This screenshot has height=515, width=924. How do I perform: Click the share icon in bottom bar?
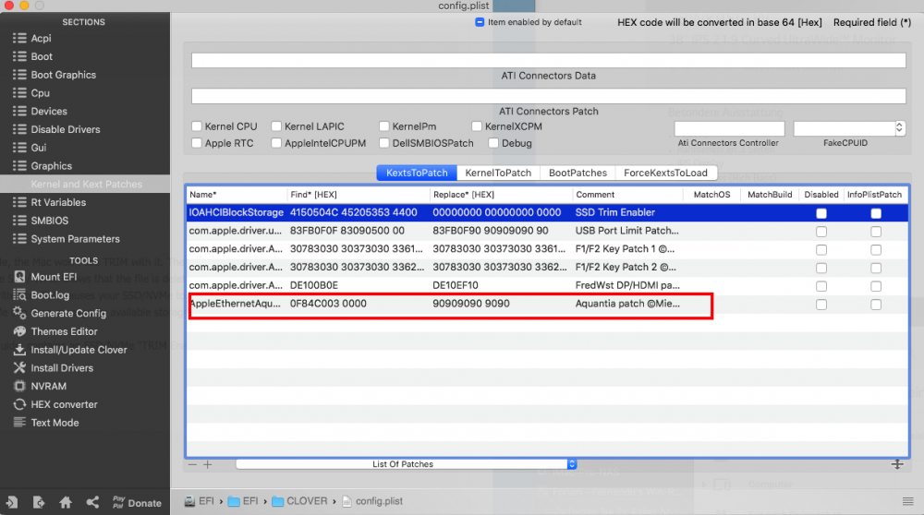pos(92,502)
